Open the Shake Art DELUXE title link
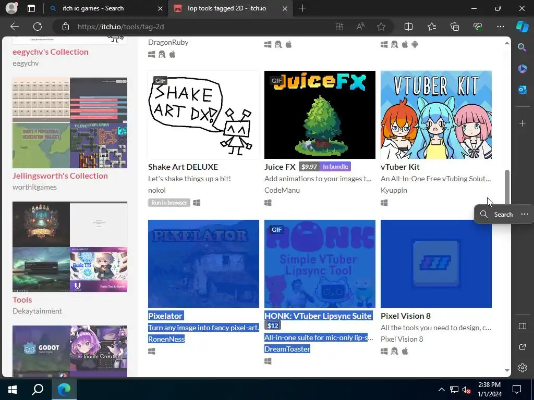This screenshot has height=400, width=534. pos(183,167)
